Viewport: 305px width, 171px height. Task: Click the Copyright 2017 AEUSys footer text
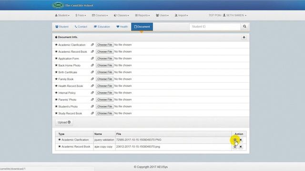151,167
